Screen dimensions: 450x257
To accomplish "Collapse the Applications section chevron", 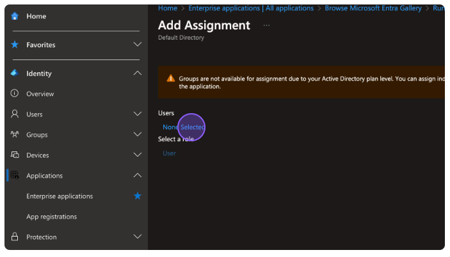I will click(137, 176).
